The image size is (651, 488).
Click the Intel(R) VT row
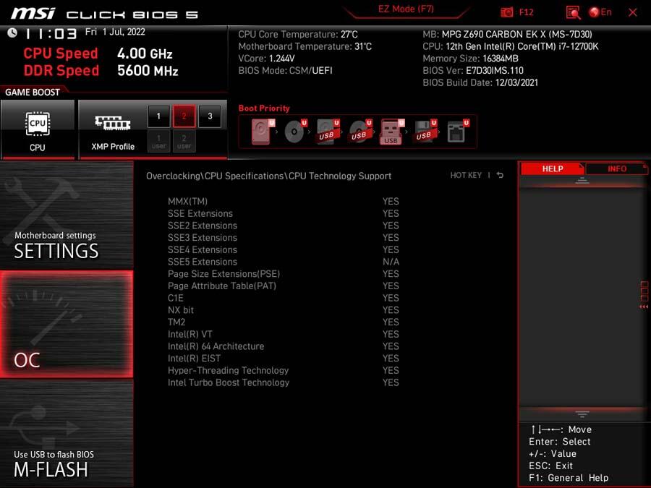click(x=283, y=334)
